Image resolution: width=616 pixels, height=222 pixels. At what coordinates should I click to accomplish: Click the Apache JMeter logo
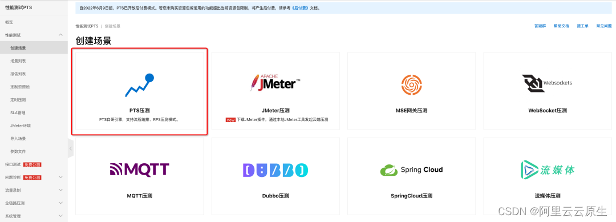(275, 83)
